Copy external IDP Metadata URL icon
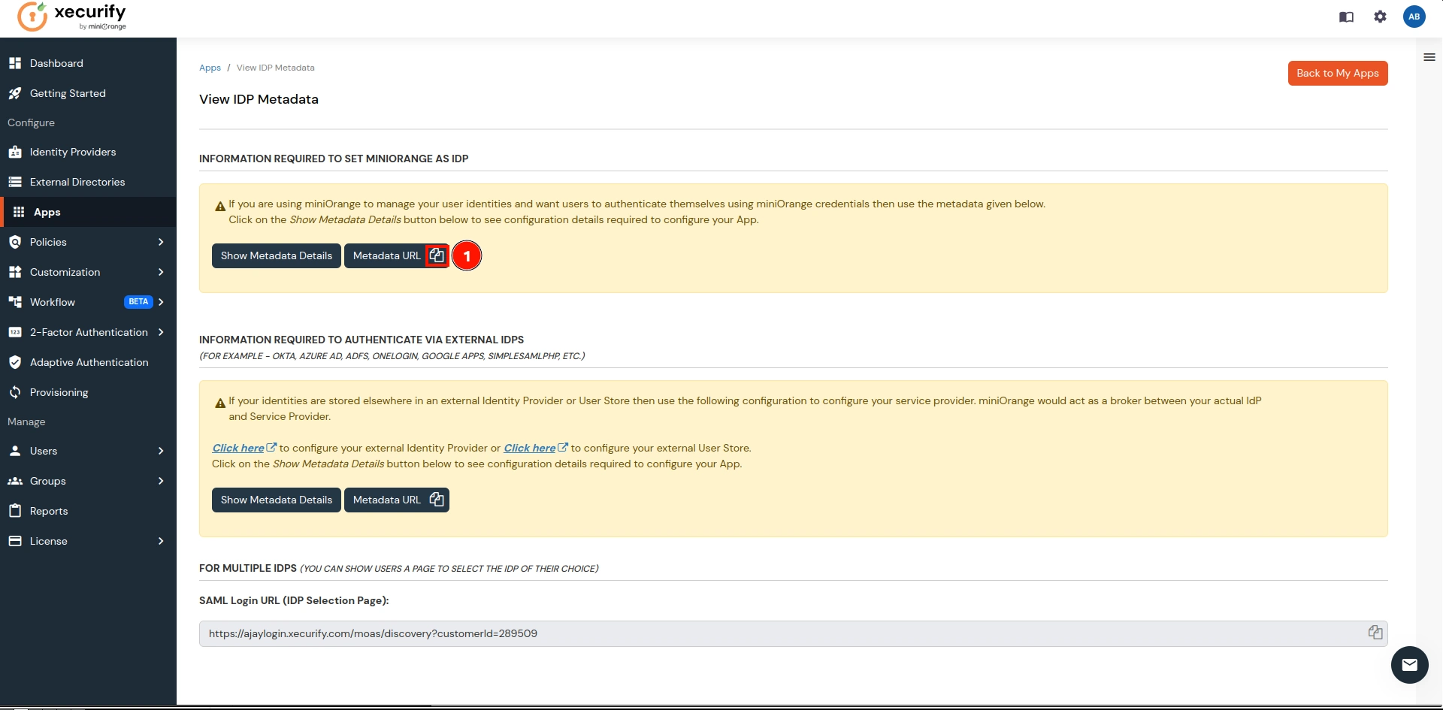Screen dimensions: 1443x710 point(437,500)
